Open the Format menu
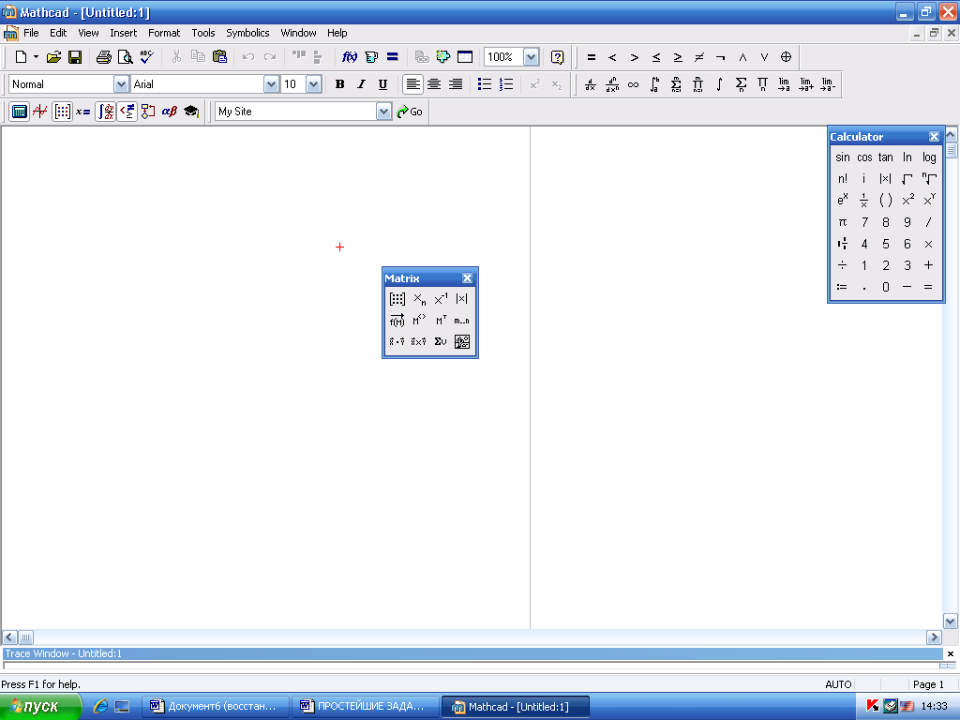The width and height of the screenshot is (960, 720). point(163,33)
